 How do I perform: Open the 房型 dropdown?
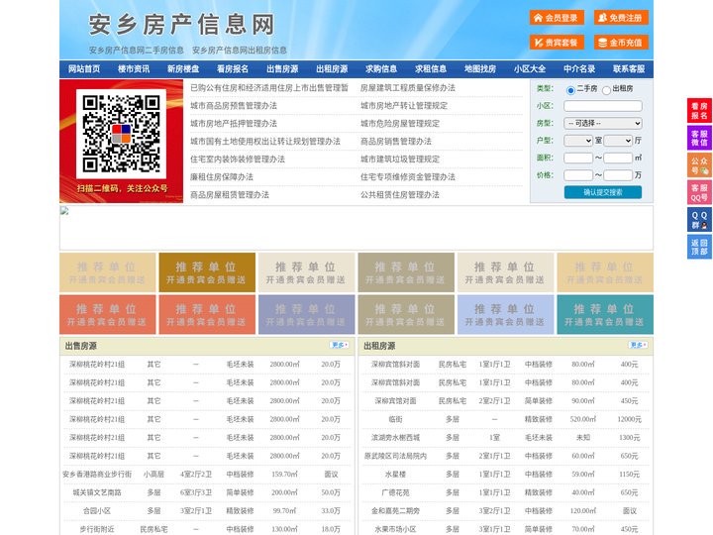click(x=603, y=123)
